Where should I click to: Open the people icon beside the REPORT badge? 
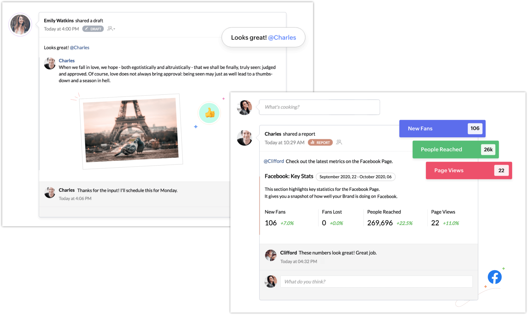pos(339,142)
